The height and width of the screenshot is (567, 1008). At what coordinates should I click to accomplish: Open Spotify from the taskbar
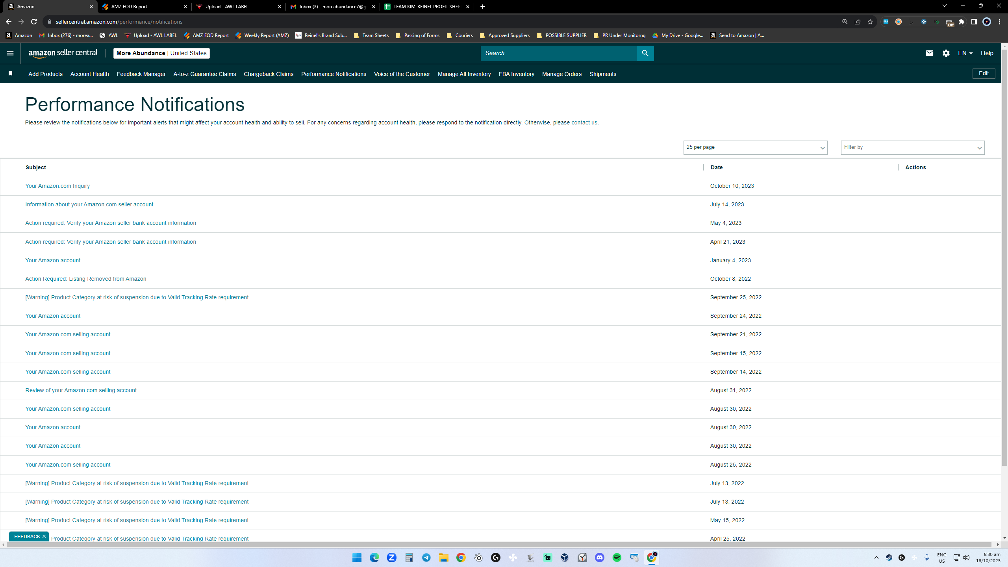click(617, 558)
